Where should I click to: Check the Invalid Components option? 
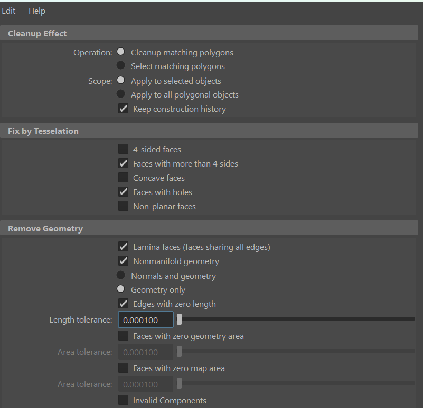tap(124, 400)
